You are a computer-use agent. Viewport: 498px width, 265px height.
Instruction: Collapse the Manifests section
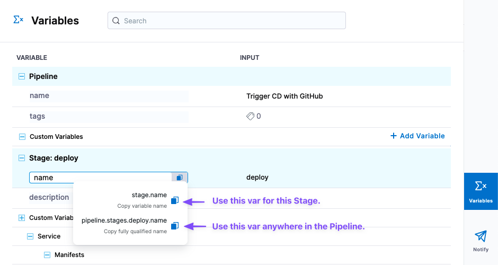click(x=47, y=255)
